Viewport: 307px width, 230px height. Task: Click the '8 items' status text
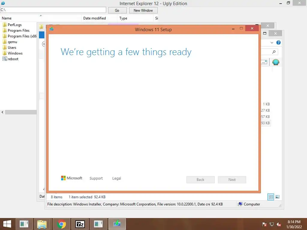point(57,197)
